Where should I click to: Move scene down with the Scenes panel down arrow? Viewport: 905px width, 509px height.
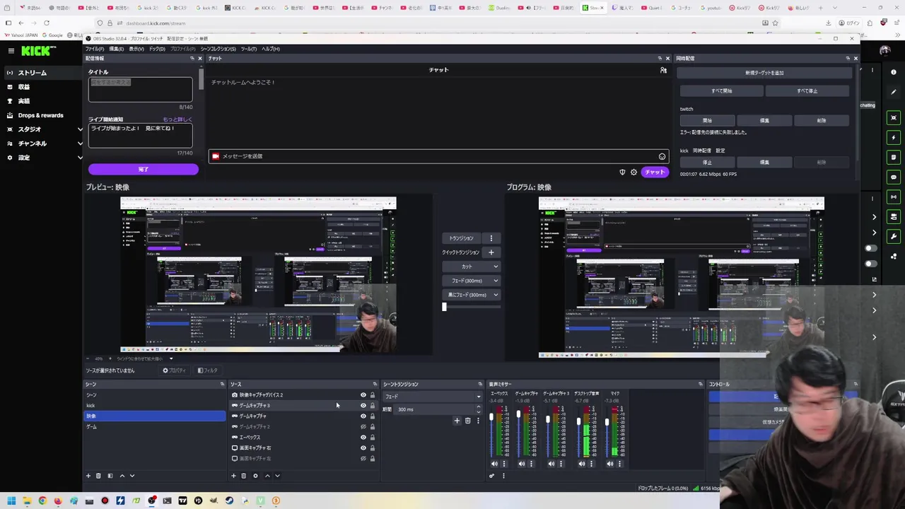click(x=132, y=476)
